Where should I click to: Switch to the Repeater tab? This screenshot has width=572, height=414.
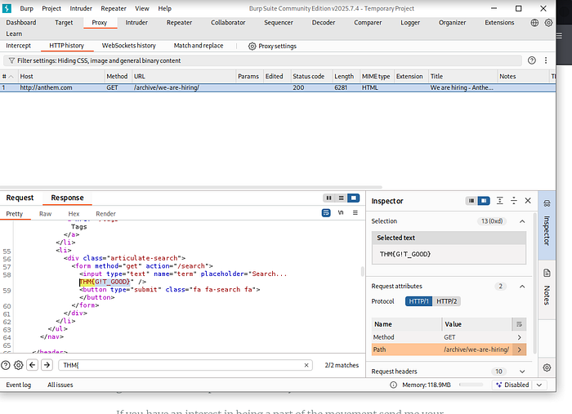[179, 23]
